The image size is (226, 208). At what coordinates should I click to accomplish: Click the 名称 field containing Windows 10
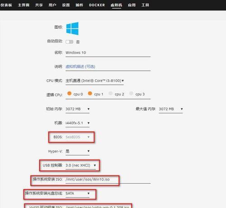tap(108, 53)
